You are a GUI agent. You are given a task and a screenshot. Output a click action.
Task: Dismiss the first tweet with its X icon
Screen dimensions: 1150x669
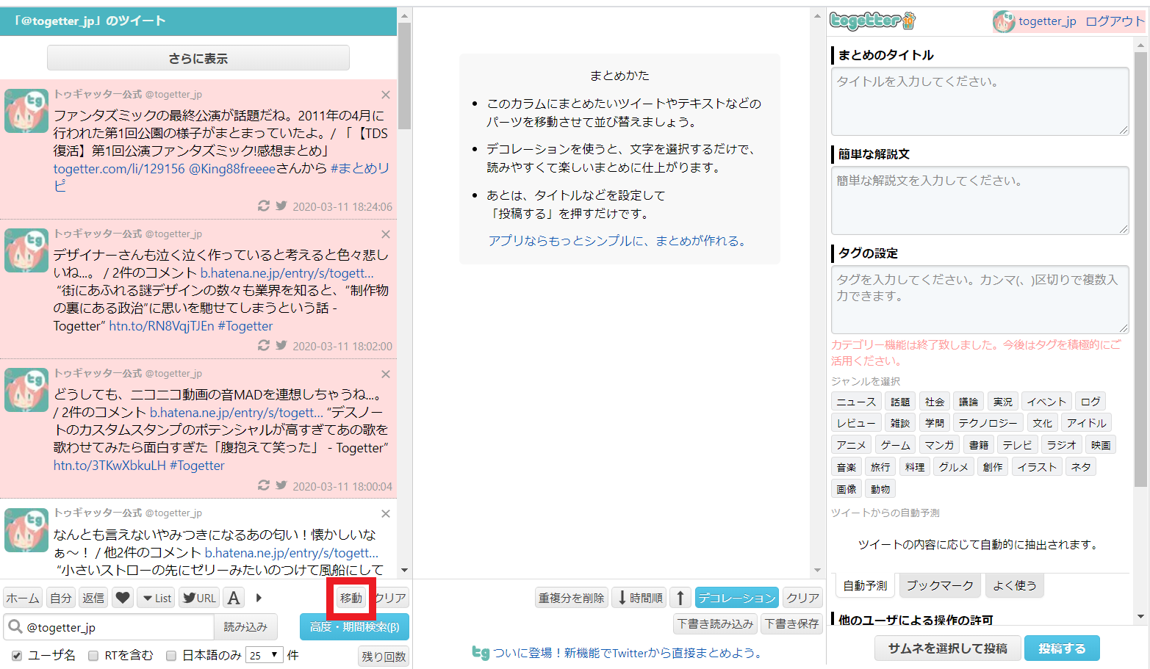coord(386,95)
